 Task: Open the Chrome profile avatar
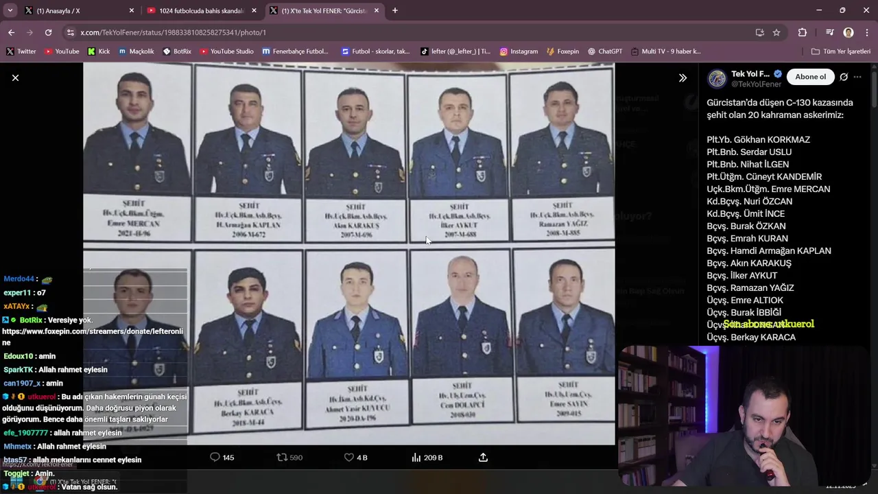click(849, 32)
